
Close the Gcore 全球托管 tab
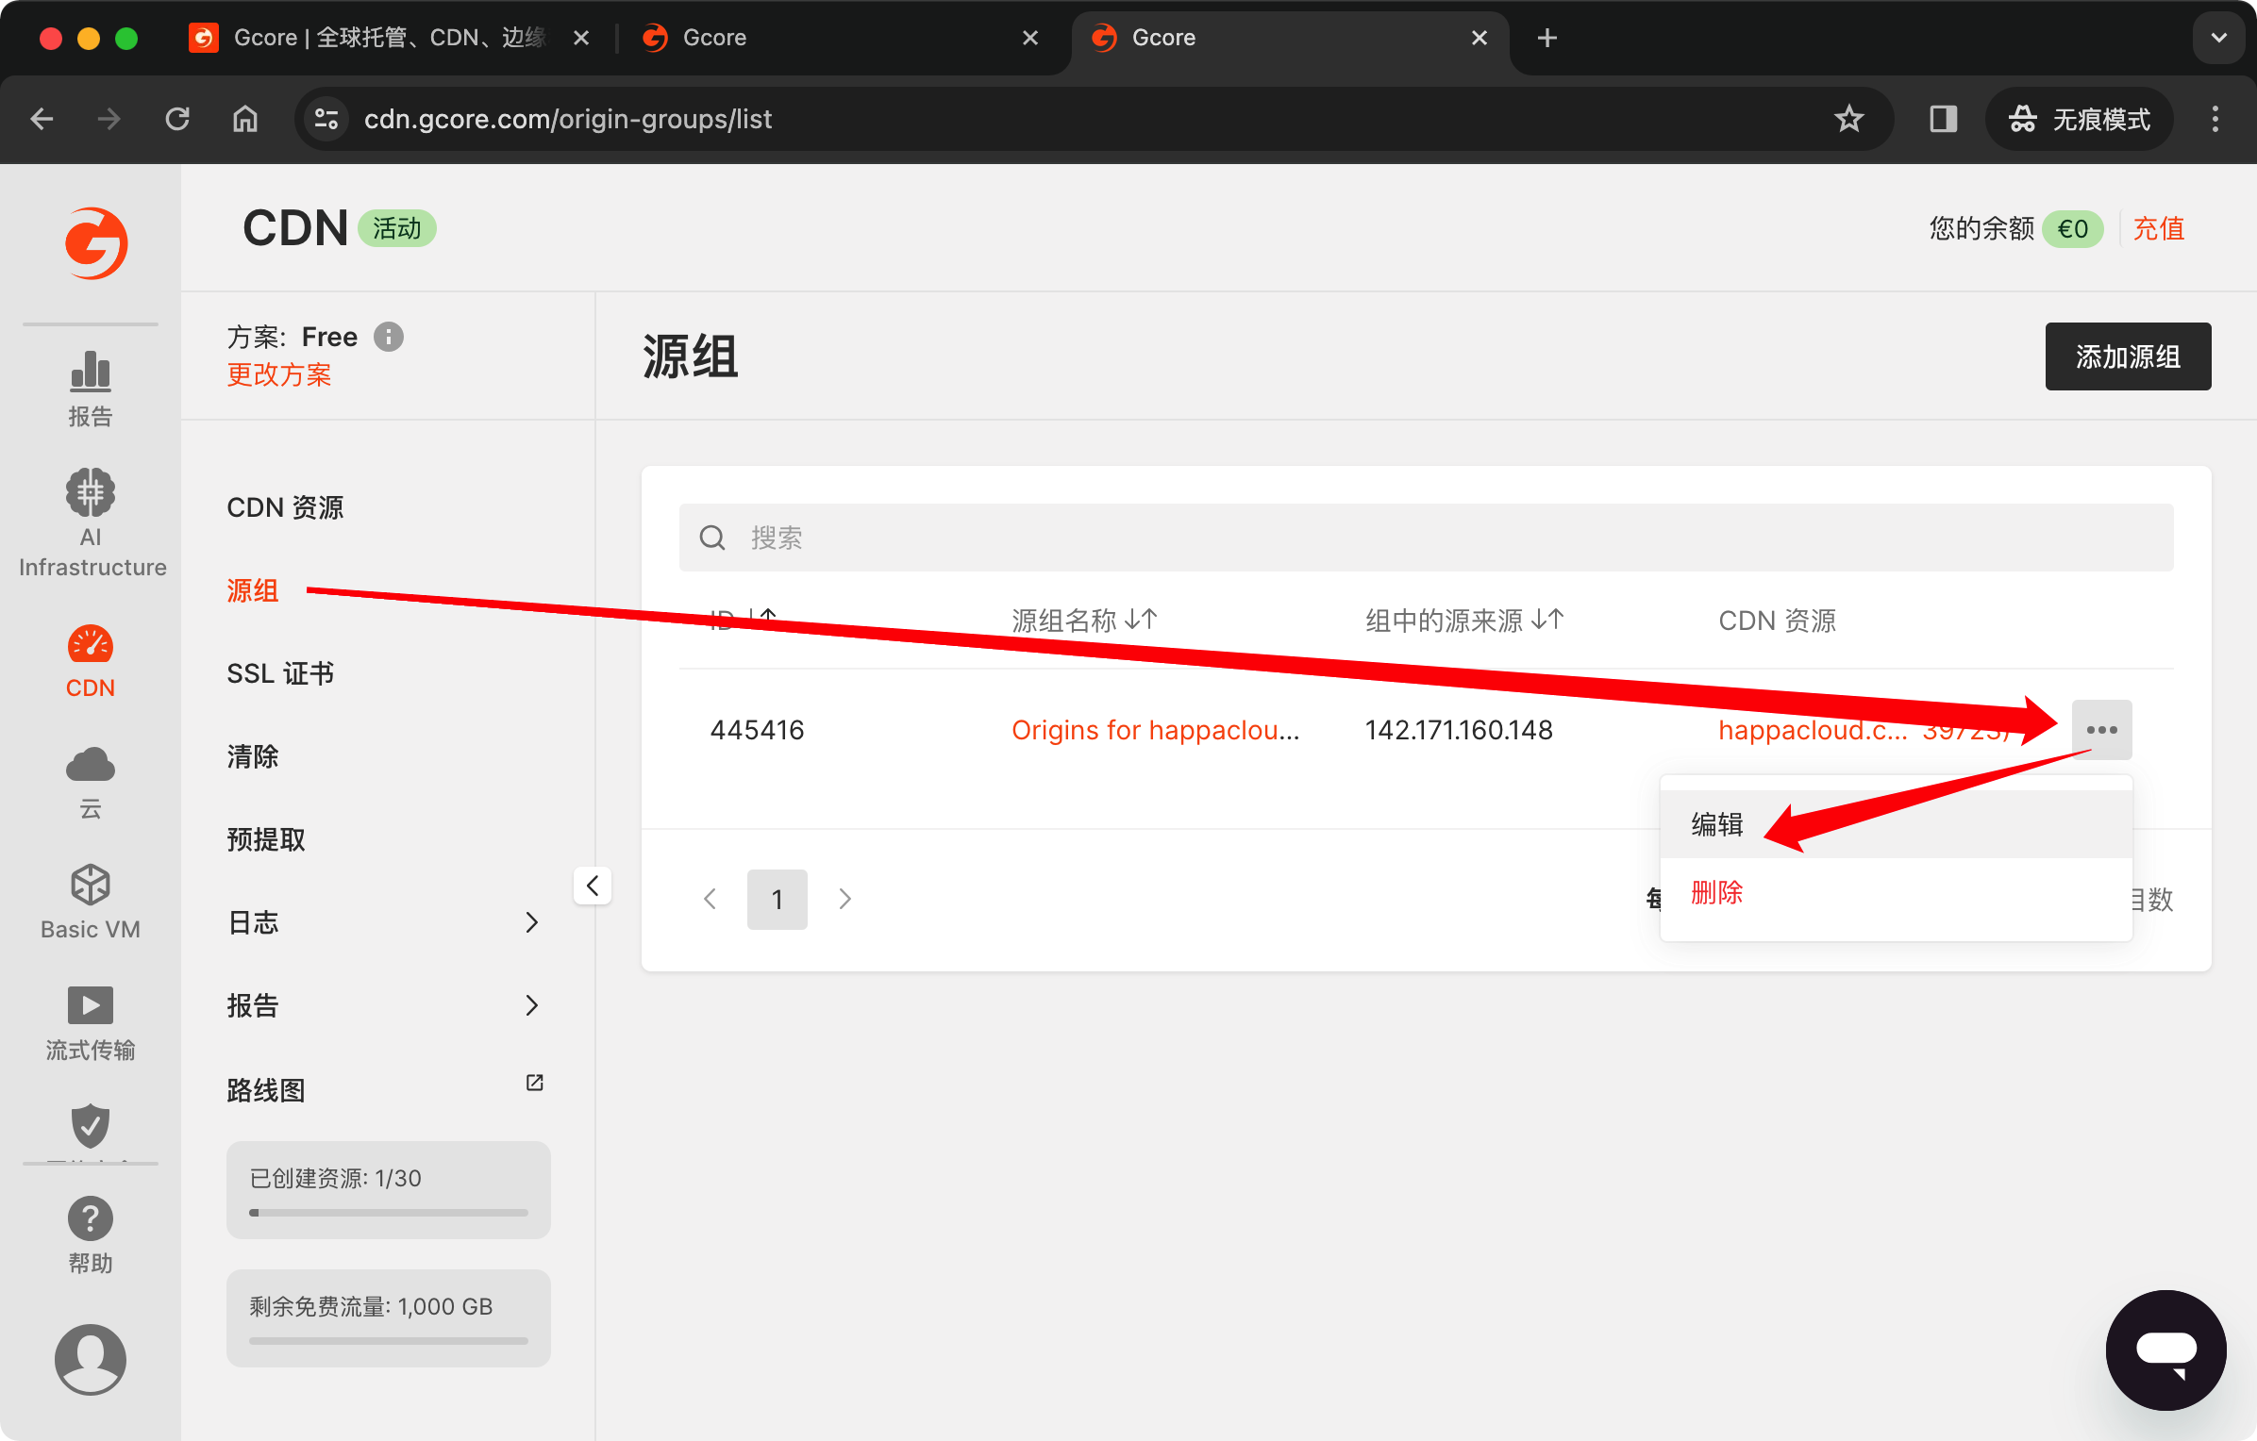[581, 38]
